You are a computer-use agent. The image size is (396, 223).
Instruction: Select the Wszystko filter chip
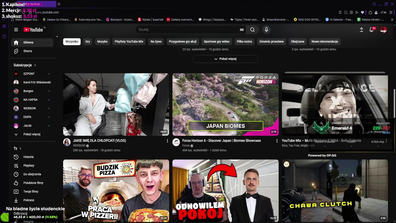72,42
